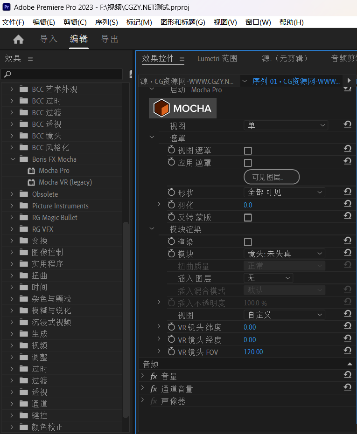Reset the 反转 蒙版 parameter
Screen dimensions: 357x434
point(347,216)
